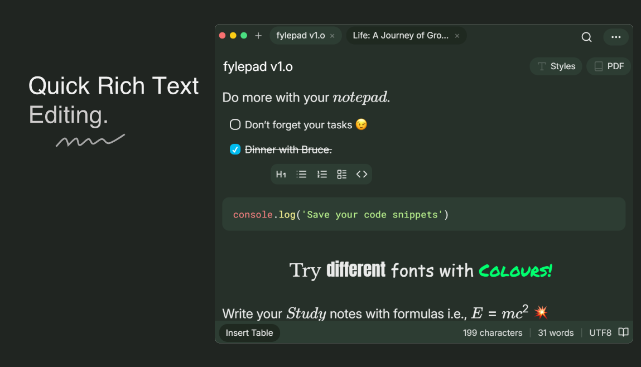Click the red close window button

point(223,36)
